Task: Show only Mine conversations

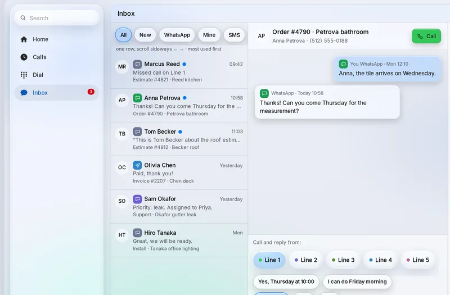Action: (x=209, y=35)
